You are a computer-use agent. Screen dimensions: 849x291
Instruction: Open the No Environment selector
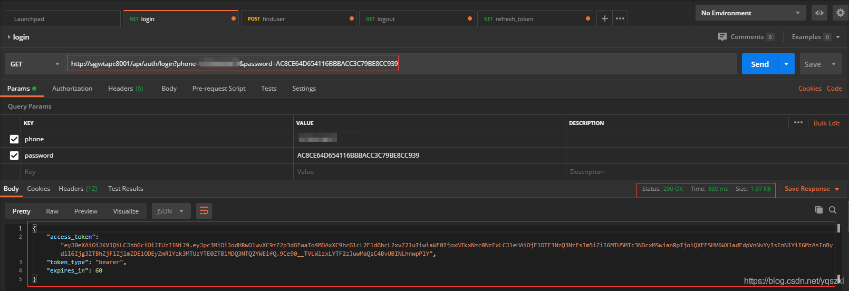[750, 13]
